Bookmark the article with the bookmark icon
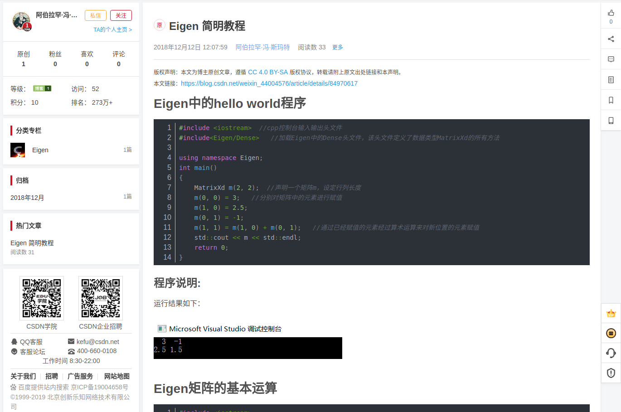This screenshot has height=412, width=621. 611,100
